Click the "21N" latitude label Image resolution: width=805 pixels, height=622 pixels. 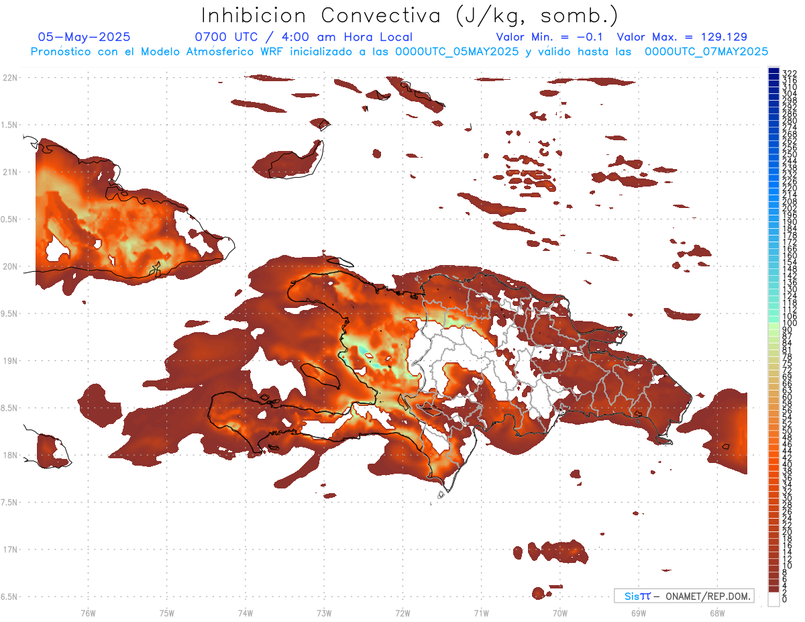9,172
